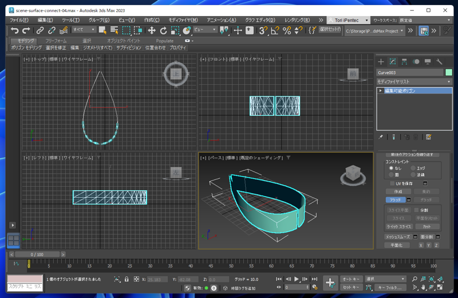
Task: Select the エッジ constraint radio button
Action: click(x=413, y=168)
